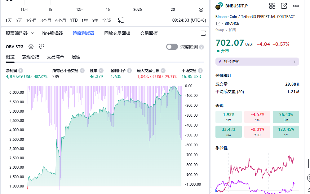
Task: Maximize the strategy tester panel
Action: pyautogui.click(x=203, y=33)
